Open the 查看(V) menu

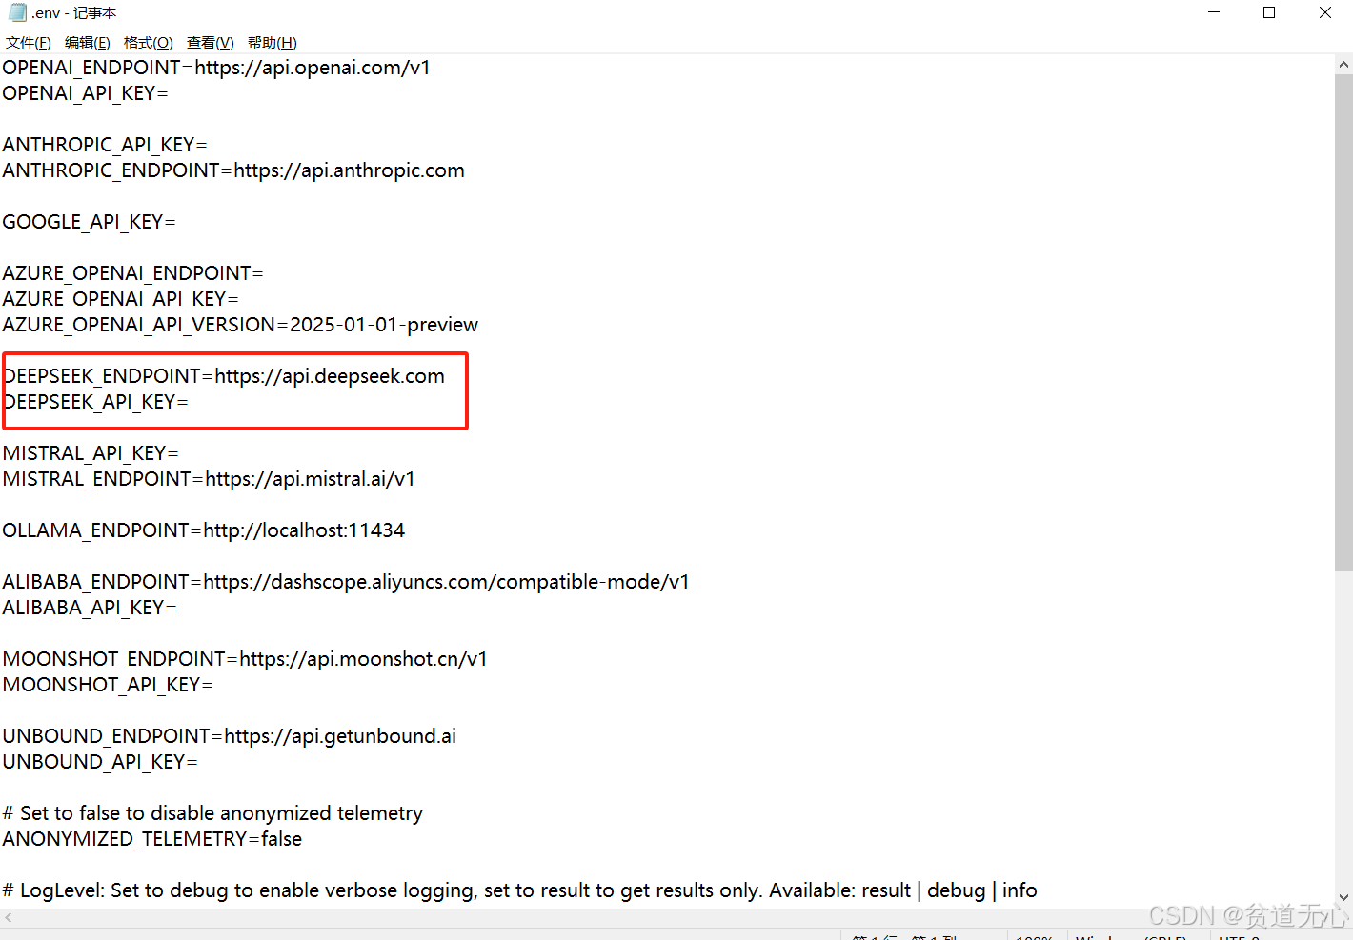tap(210, 43)
